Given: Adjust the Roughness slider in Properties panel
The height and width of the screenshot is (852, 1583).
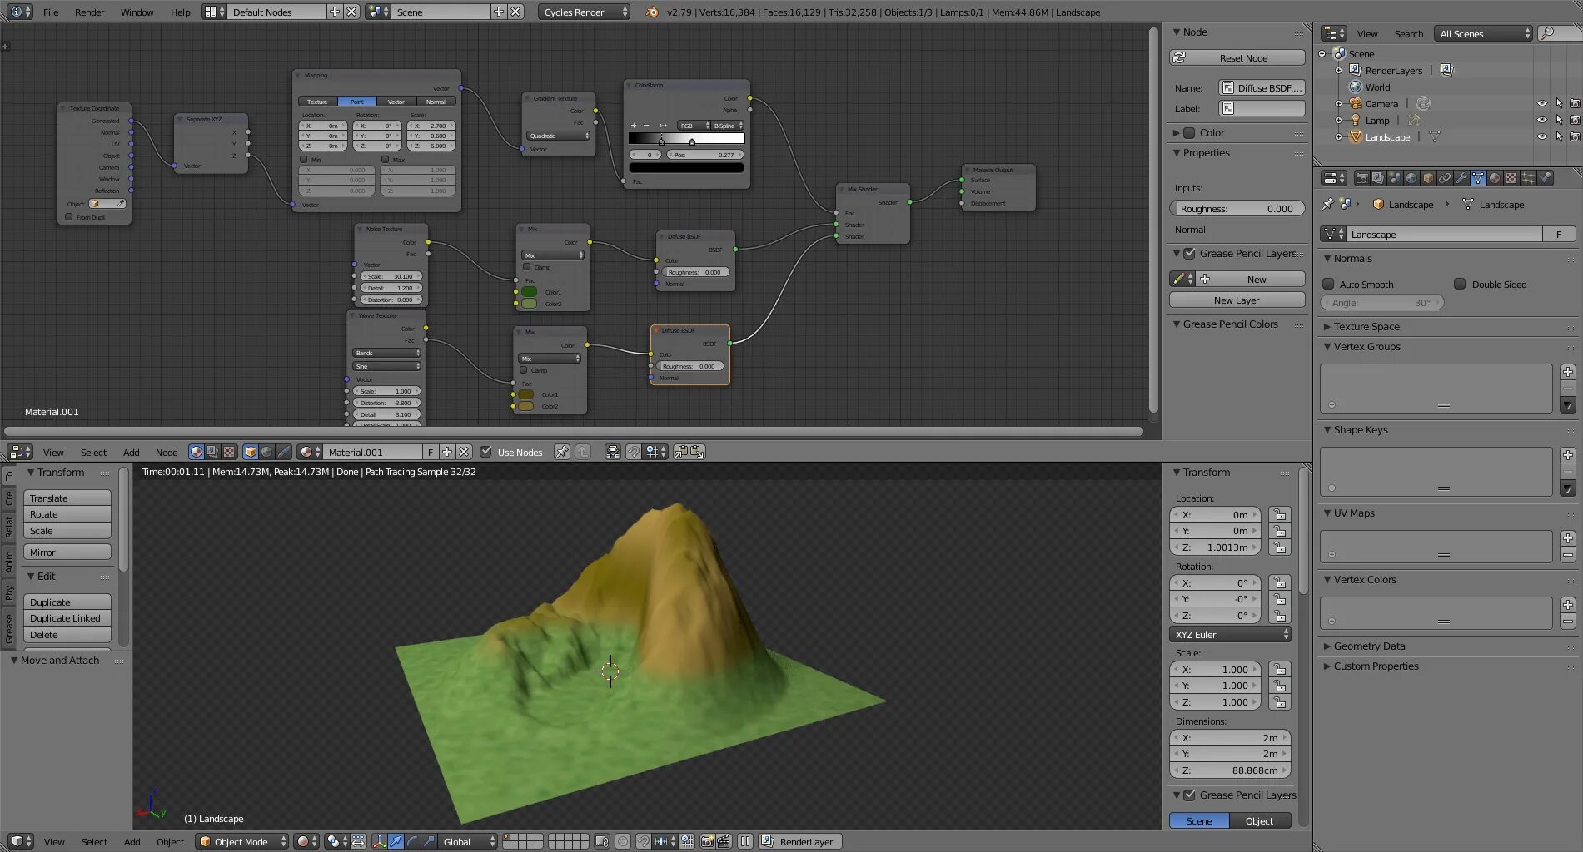Looking at the screenshot, I should 1237,209.
